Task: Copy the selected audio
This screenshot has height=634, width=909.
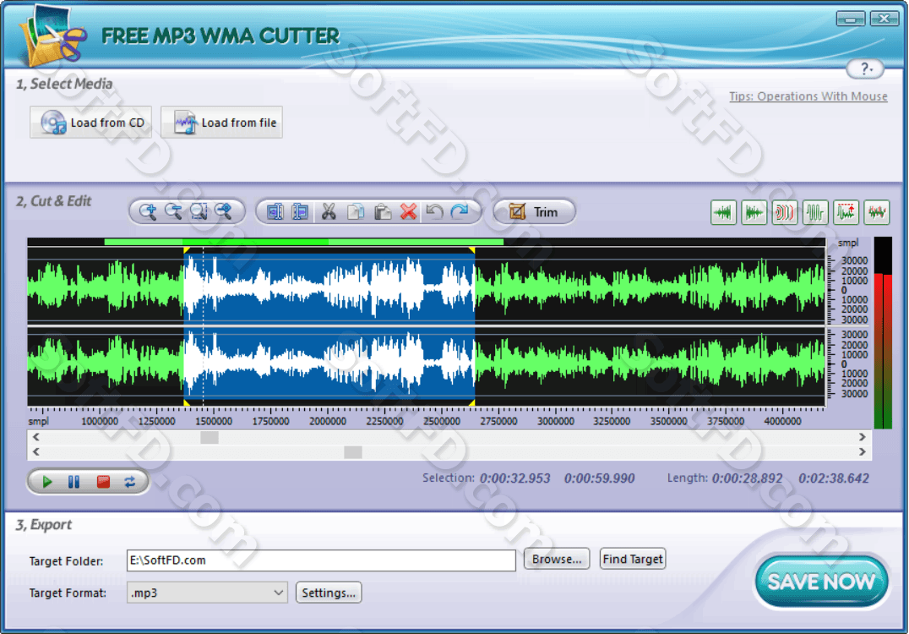Action: pos(356,211)
